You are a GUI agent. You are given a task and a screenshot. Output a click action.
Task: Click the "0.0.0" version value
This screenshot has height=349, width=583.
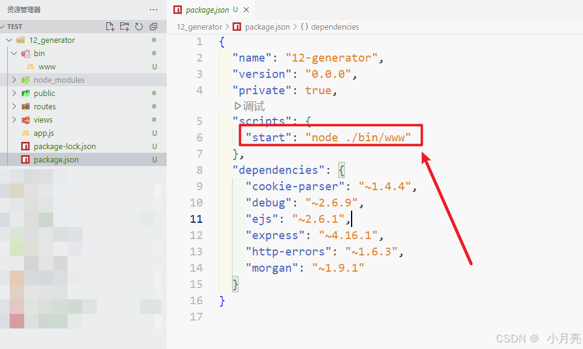tap(328, 74)
